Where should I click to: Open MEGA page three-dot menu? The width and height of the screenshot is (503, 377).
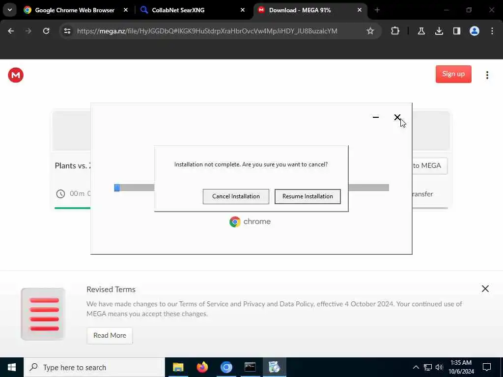pyautogui.click(x=487, y=75)
